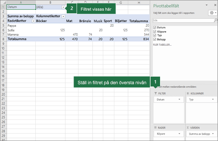218x141 pixels.
Task: Uncheck the Typ field checkbox
Action: [155, 35]
